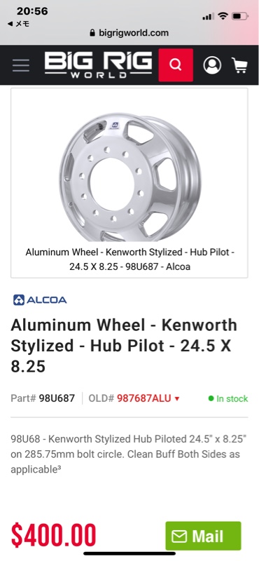
Task: Select the old part number 987687ALU
Action: point(144,398)
